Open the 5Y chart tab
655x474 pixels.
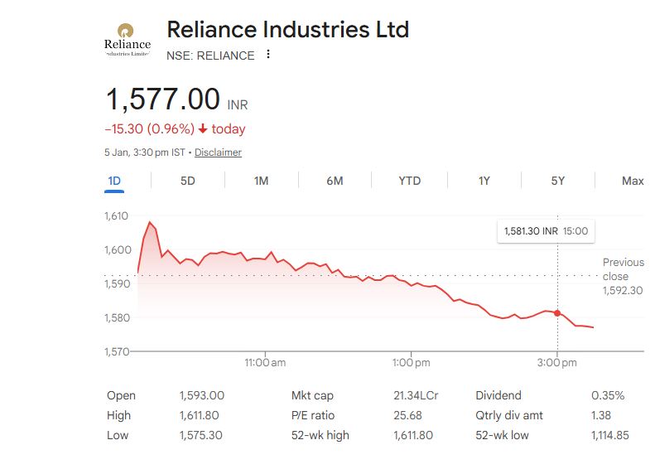point(557,181)
